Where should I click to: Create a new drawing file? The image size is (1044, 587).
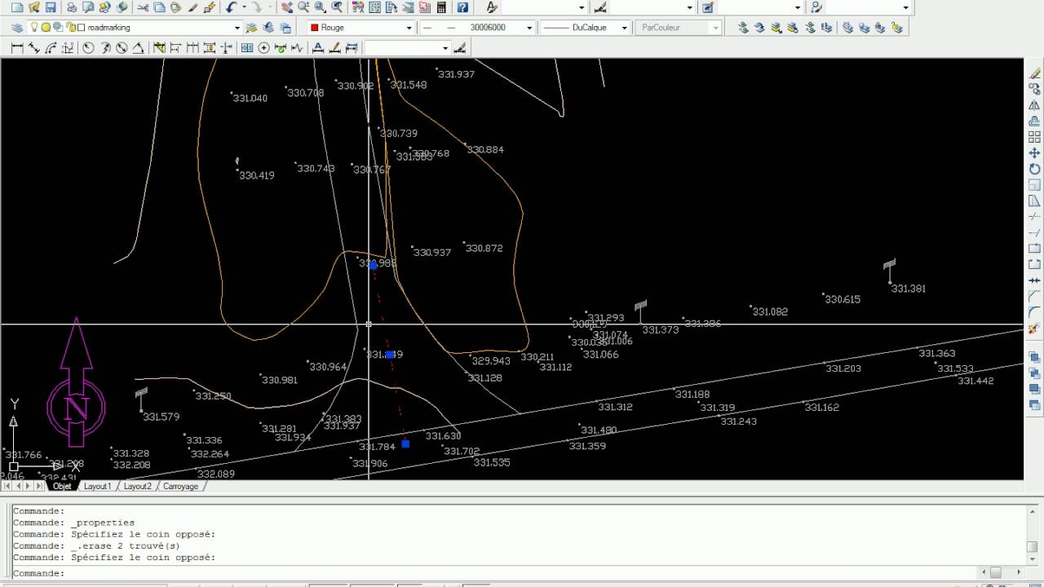pyautogui.click(x=19, y=7)
